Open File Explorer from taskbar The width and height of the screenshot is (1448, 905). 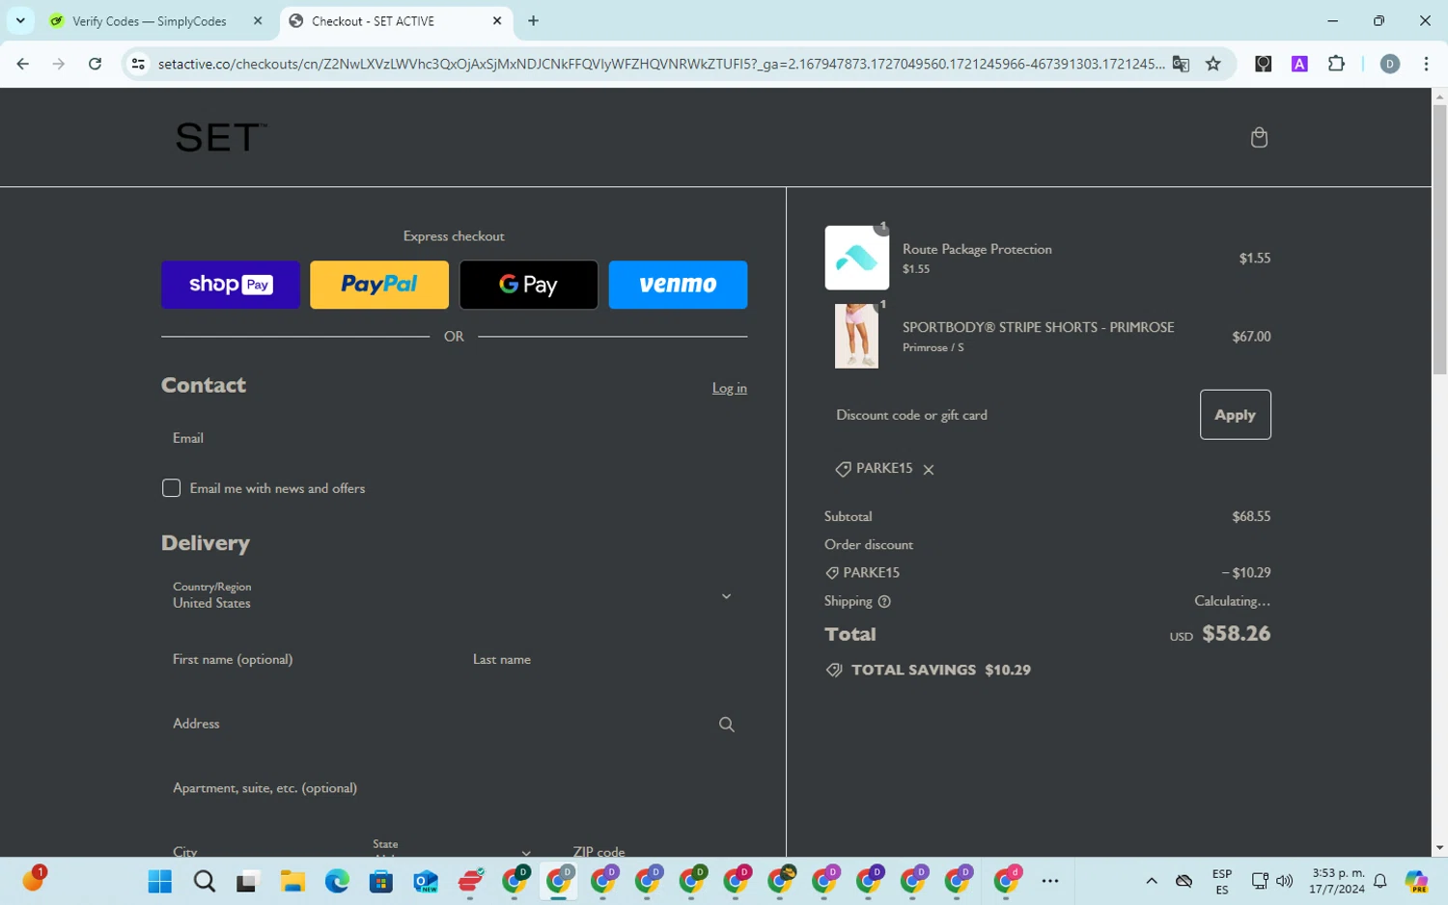292,881
